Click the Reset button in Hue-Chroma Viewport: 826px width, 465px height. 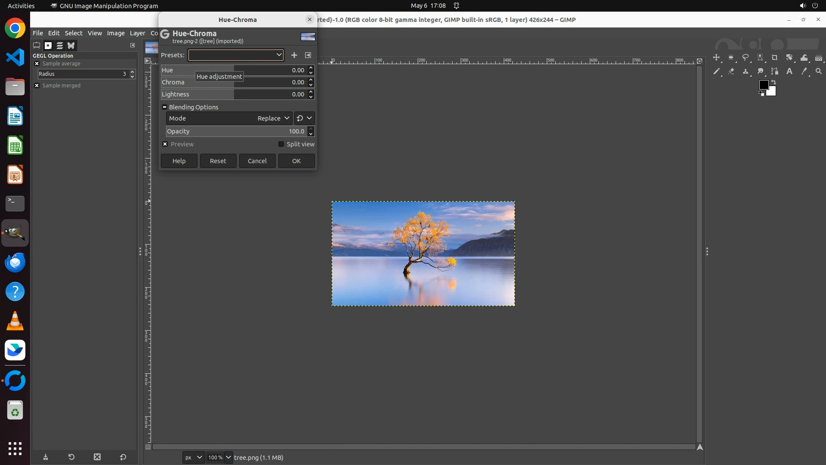[x=218, y=161]
